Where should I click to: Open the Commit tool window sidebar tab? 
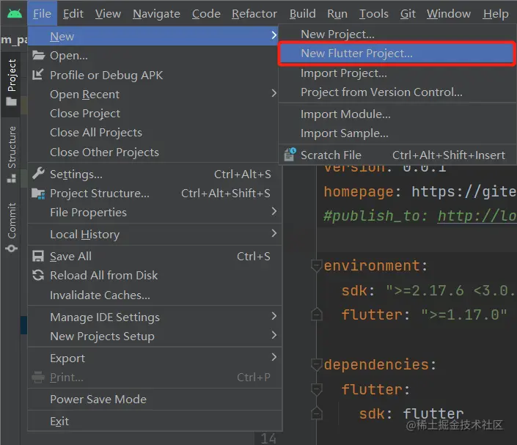11,227
